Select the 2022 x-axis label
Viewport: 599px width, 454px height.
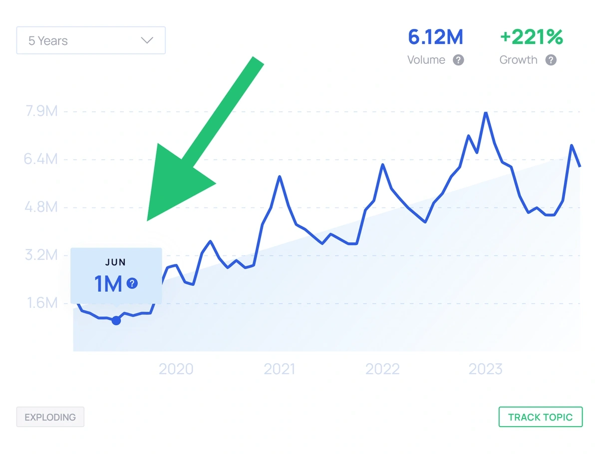(x=383, y=369)
